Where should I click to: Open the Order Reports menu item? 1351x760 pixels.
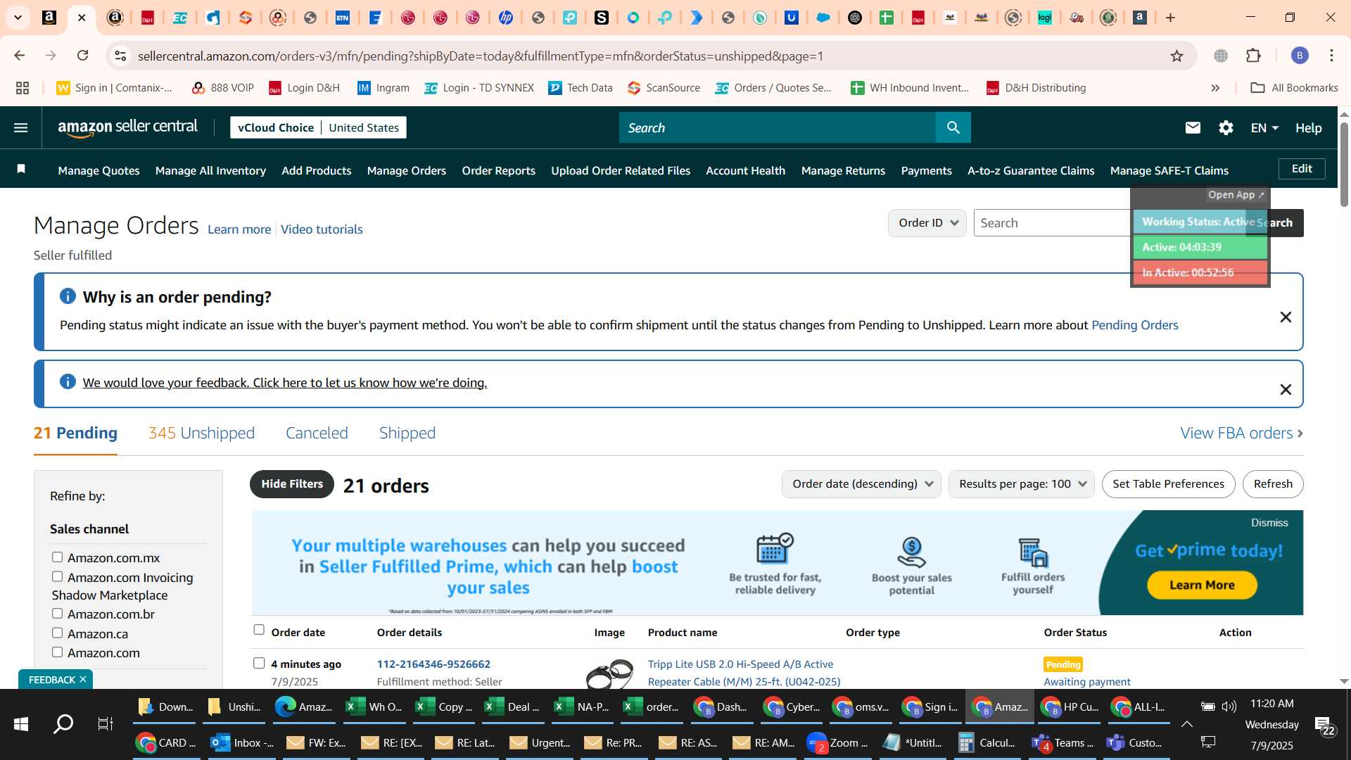tap(498, 170)
